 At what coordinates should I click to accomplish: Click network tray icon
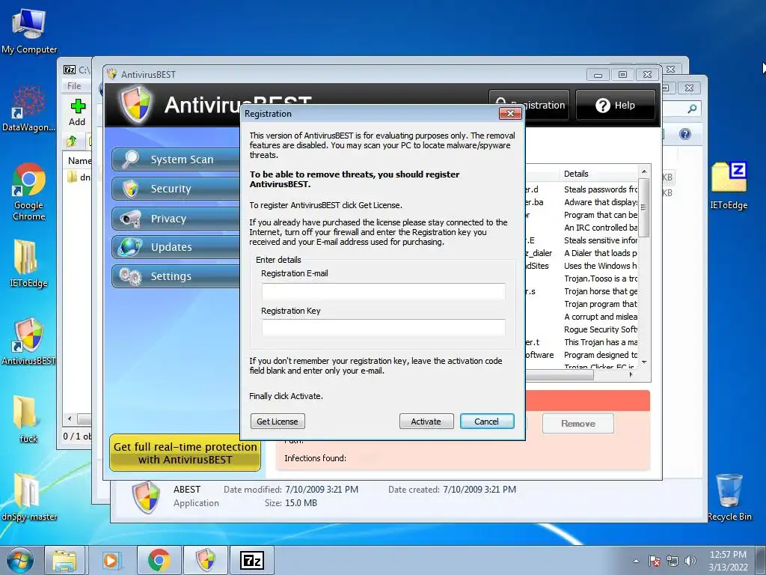click(672, 561)
